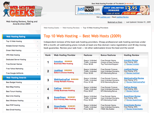Click the Review FatCow link

(132, 91)
